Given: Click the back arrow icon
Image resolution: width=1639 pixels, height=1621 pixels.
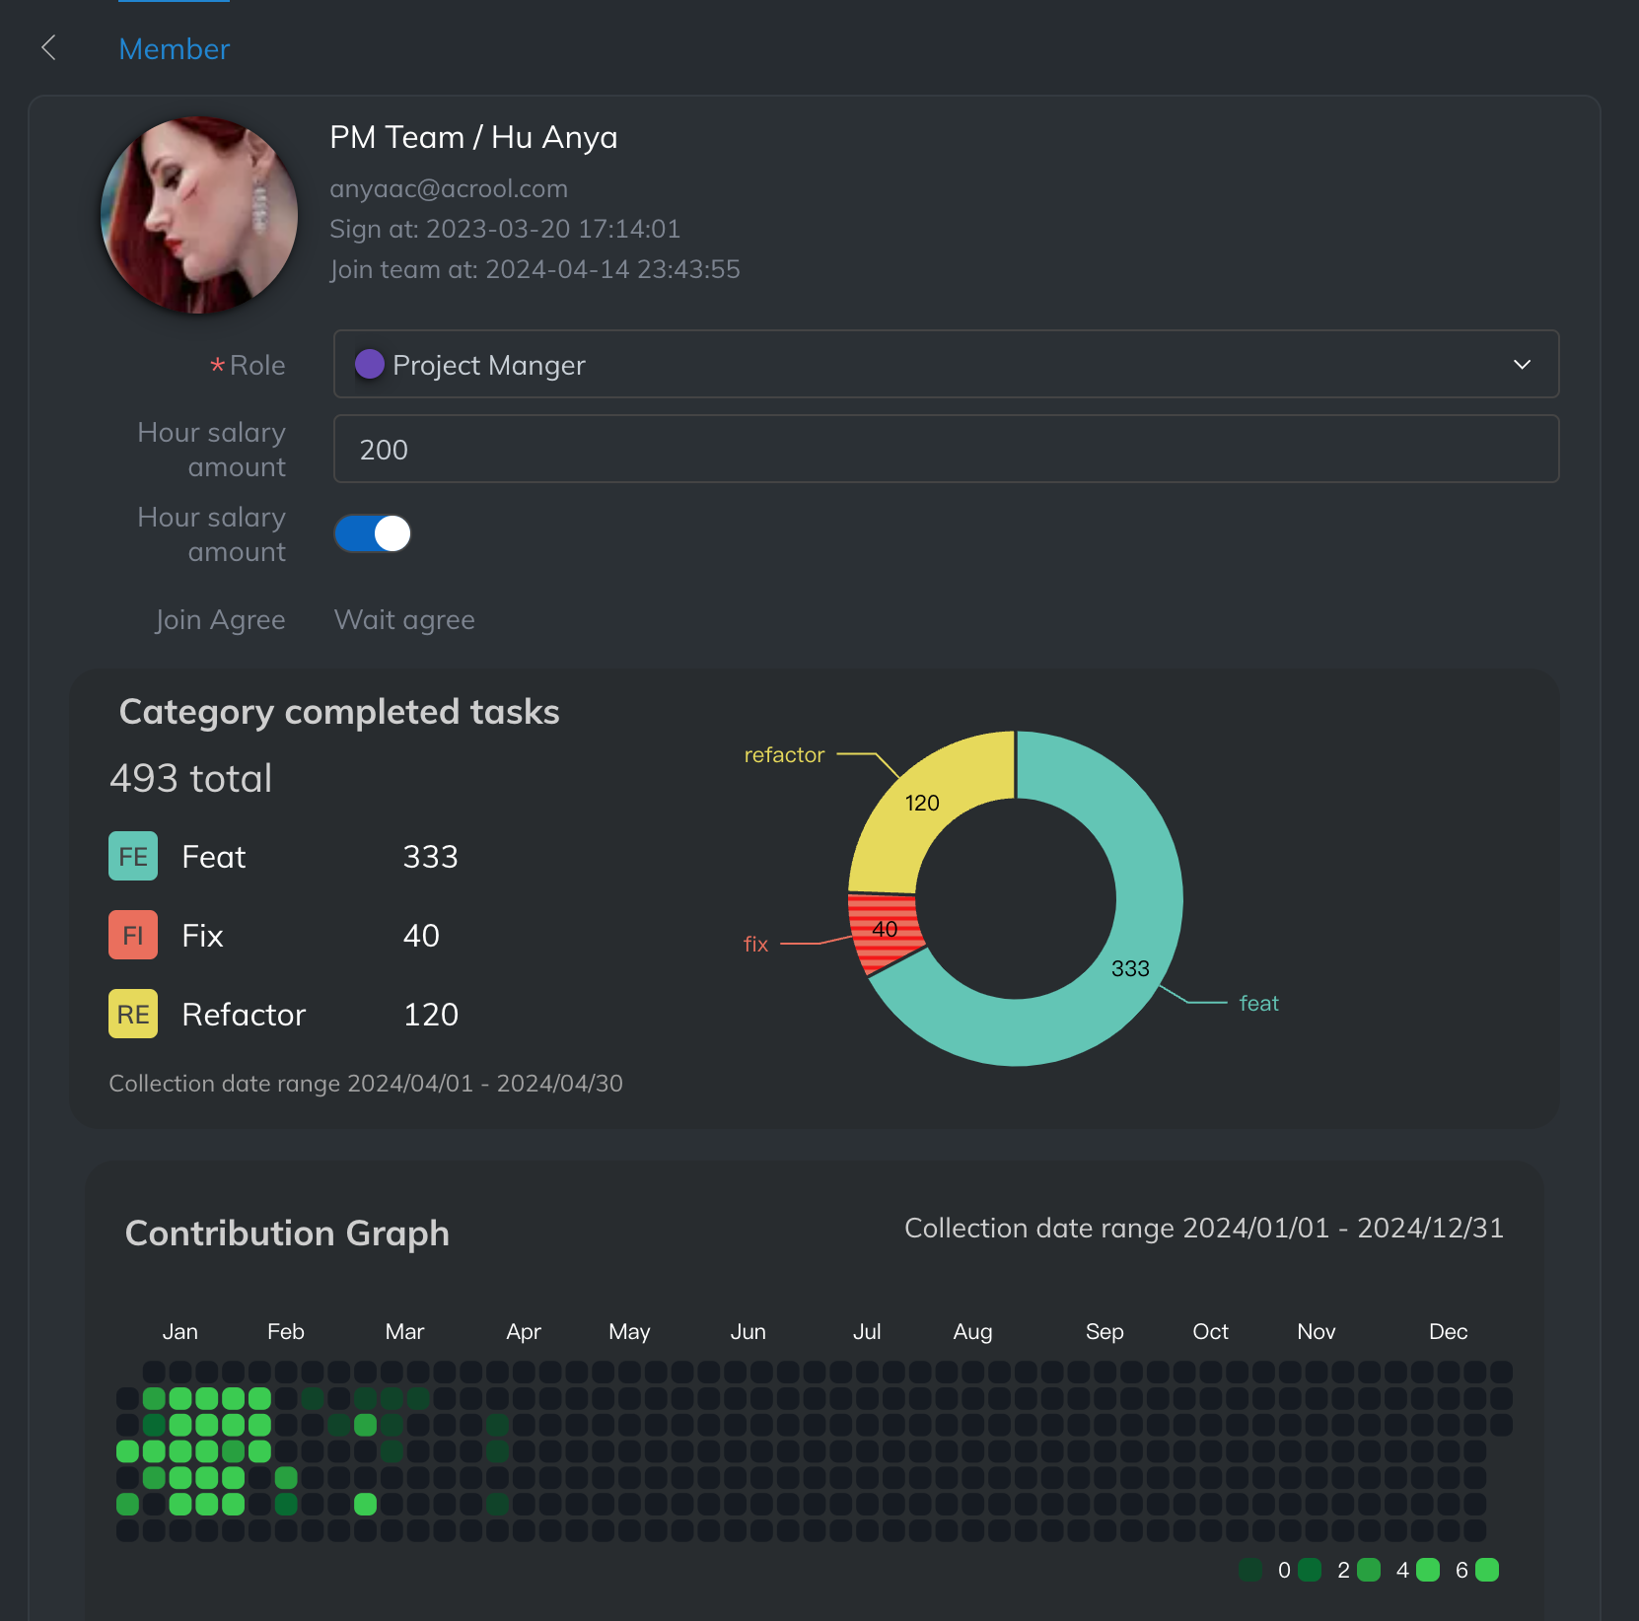Looking at the screenshot, I should [48, 47].
